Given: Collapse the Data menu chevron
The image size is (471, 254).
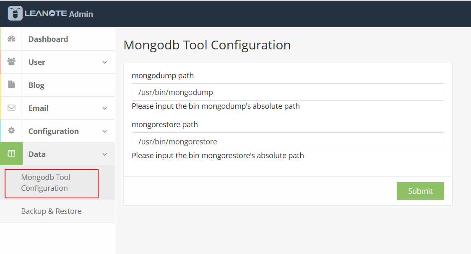Looking at the screenshot, I should click(x=104, y=154).
